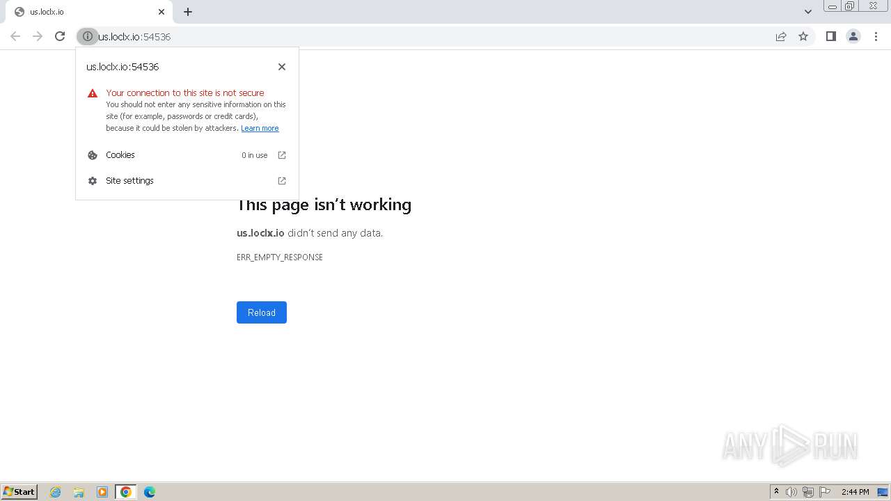Screen dimensions: 891x501
Task: Click the browser forward arrow
Action: pos(38,36)
